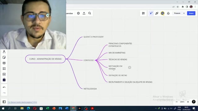Zoom in with the plus button
The width and height of the screenshot is (198, 111).
click(x=188, y=102)
